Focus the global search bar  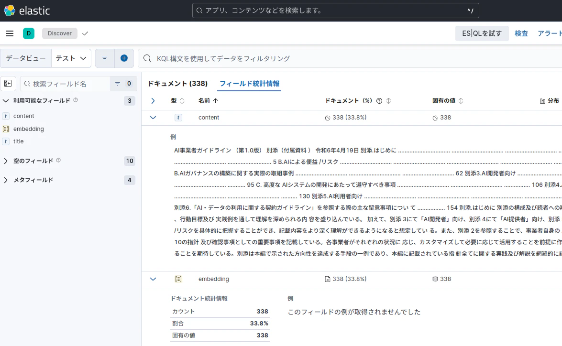335,11
